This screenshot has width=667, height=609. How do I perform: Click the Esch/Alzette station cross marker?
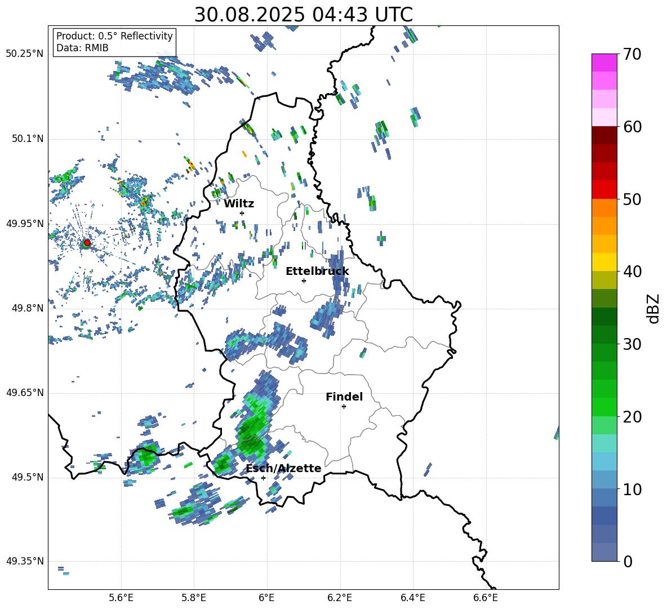[263, 478]
